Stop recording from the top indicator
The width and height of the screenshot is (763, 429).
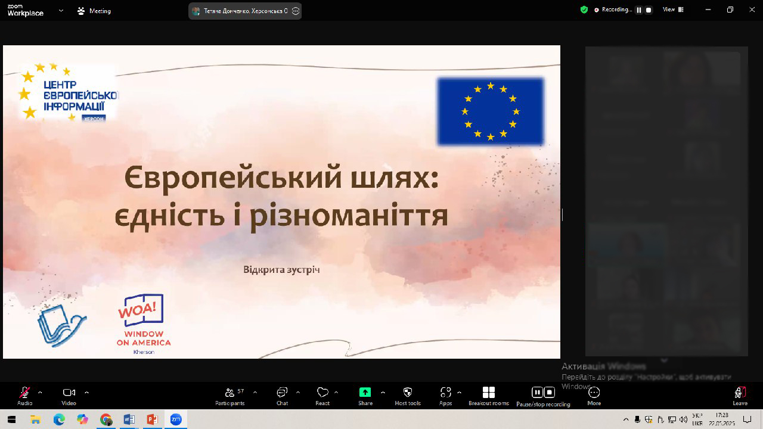(x=649, y=10)
